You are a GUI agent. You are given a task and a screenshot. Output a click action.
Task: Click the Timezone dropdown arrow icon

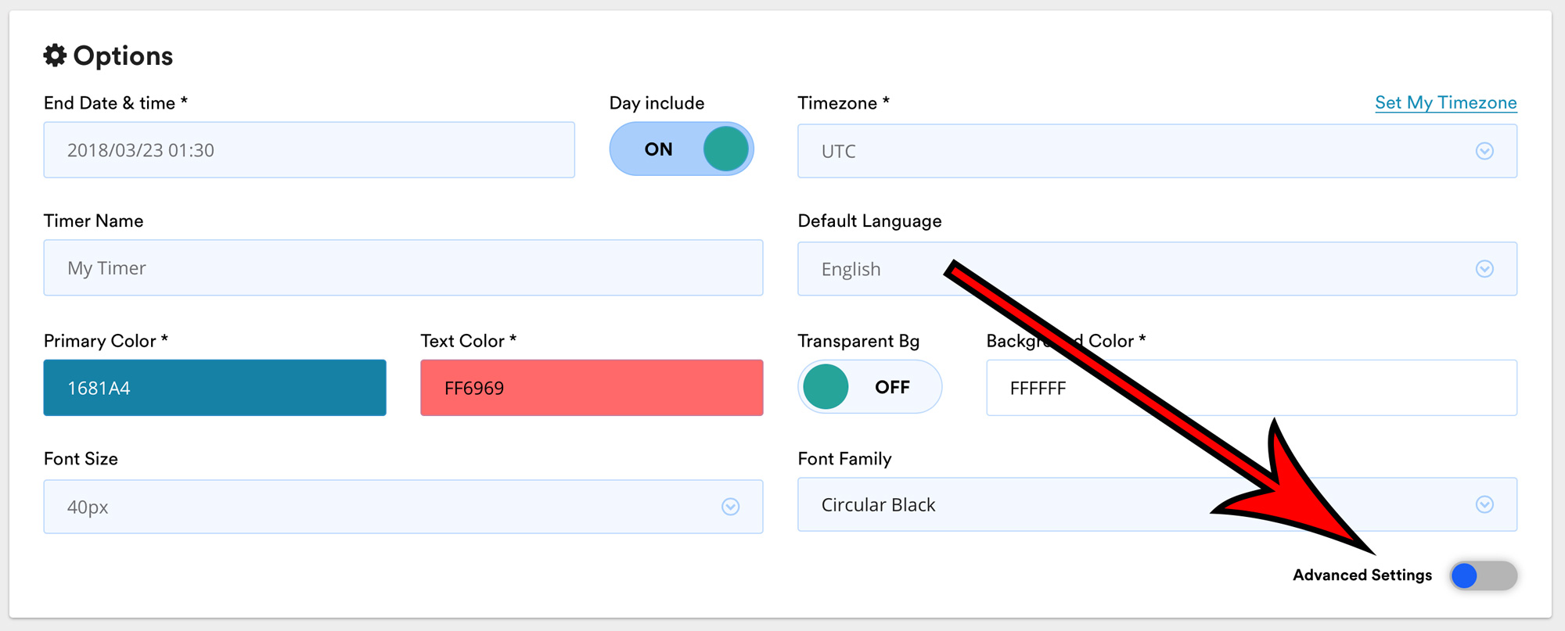coord(1484,151)
